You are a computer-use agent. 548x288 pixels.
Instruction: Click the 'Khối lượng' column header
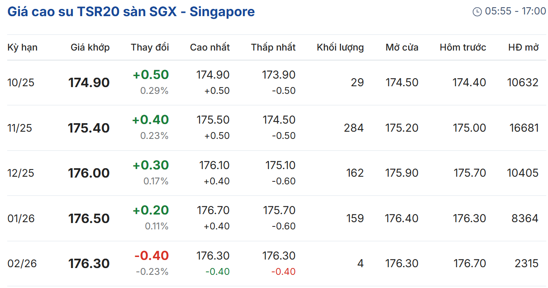(340, 47)
